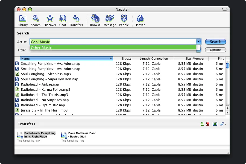Click the results list scrollbar thumb
This screenshot has height=164, width=246.
click(227, 65)
